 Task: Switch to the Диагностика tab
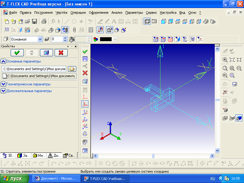coord(54,155)
